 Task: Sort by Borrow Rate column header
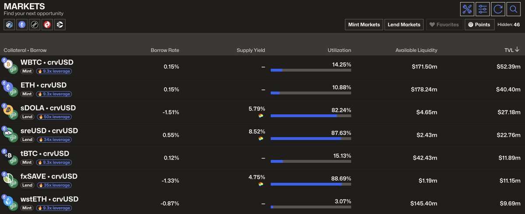(164, 50)
